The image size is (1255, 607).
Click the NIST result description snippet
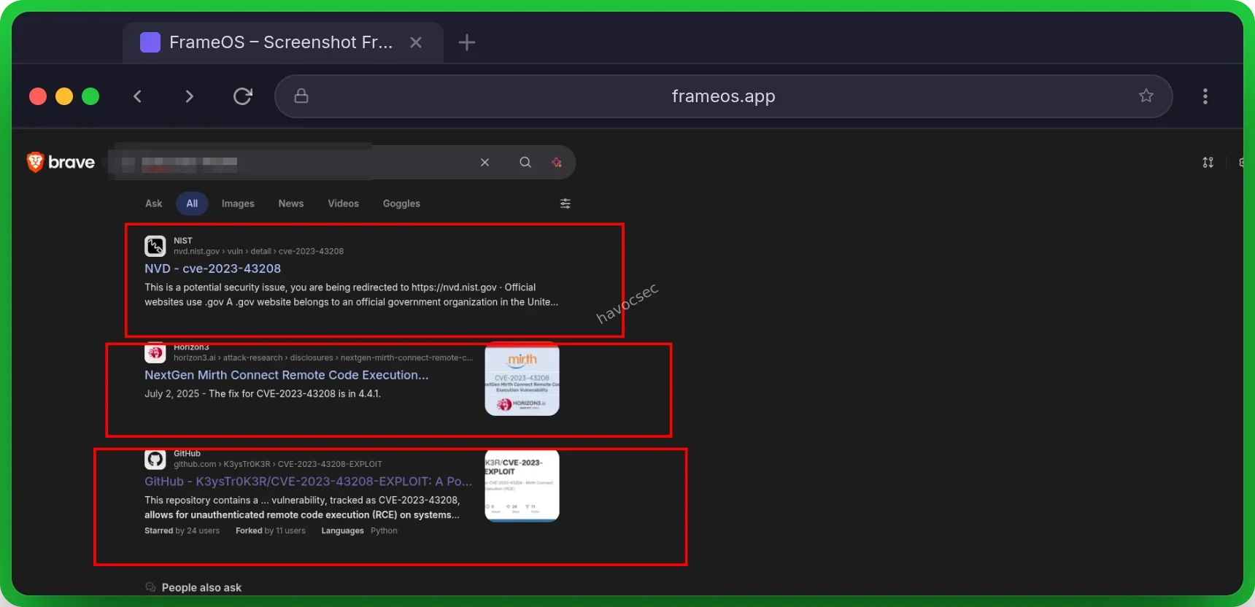point(352,295)
